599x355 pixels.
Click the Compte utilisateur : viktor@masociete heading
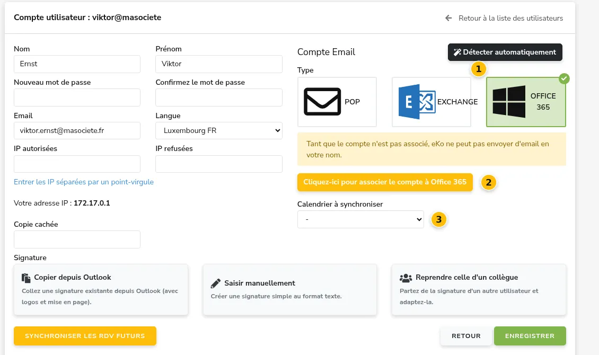tap(87, 17)
